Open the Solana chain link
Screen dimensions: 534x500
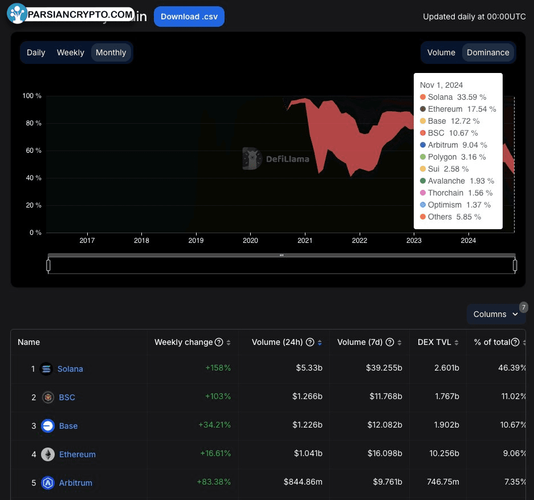(70, 369)
